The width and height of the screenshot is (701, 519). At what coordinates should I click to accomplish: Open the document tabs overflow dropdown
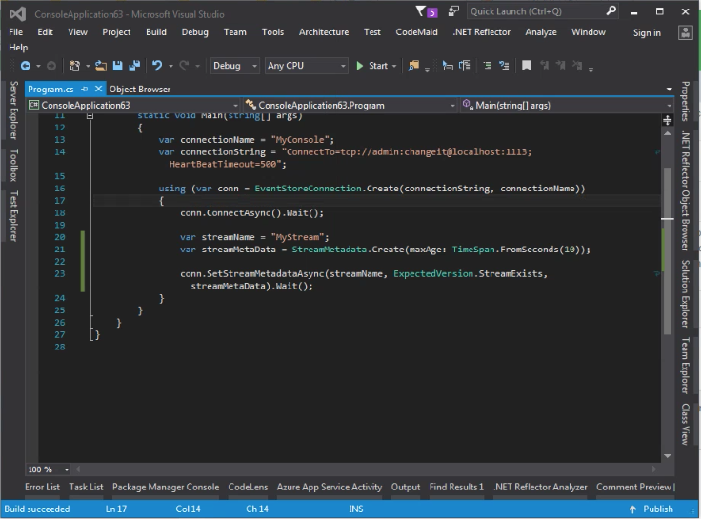[669, 90]
